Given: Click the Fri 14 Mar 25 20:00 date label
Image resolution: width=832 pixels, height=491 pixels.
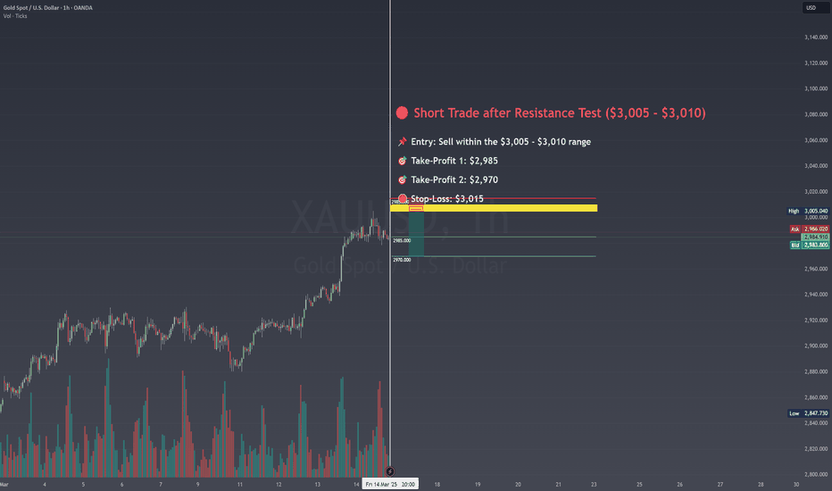Looking at the screenshot, I should tap(390, 484).
